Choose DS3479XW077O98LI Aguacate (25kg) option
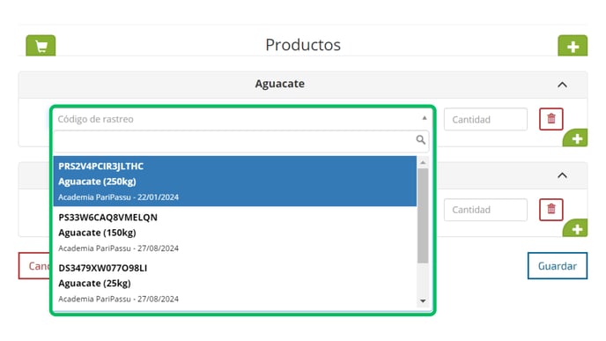This screenshot has height=341, width=606. click(235, 283)
